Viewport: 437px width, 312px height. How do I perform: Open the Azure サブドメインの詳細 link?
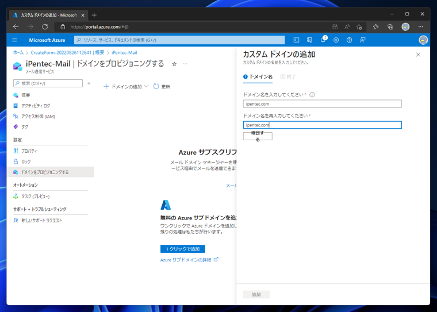pos(189,260)
